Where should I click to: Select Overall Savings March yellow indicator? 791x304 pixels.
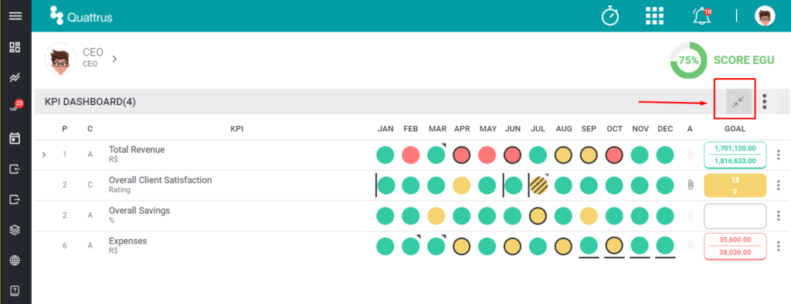pyautogui.click(x=436, y=216)
